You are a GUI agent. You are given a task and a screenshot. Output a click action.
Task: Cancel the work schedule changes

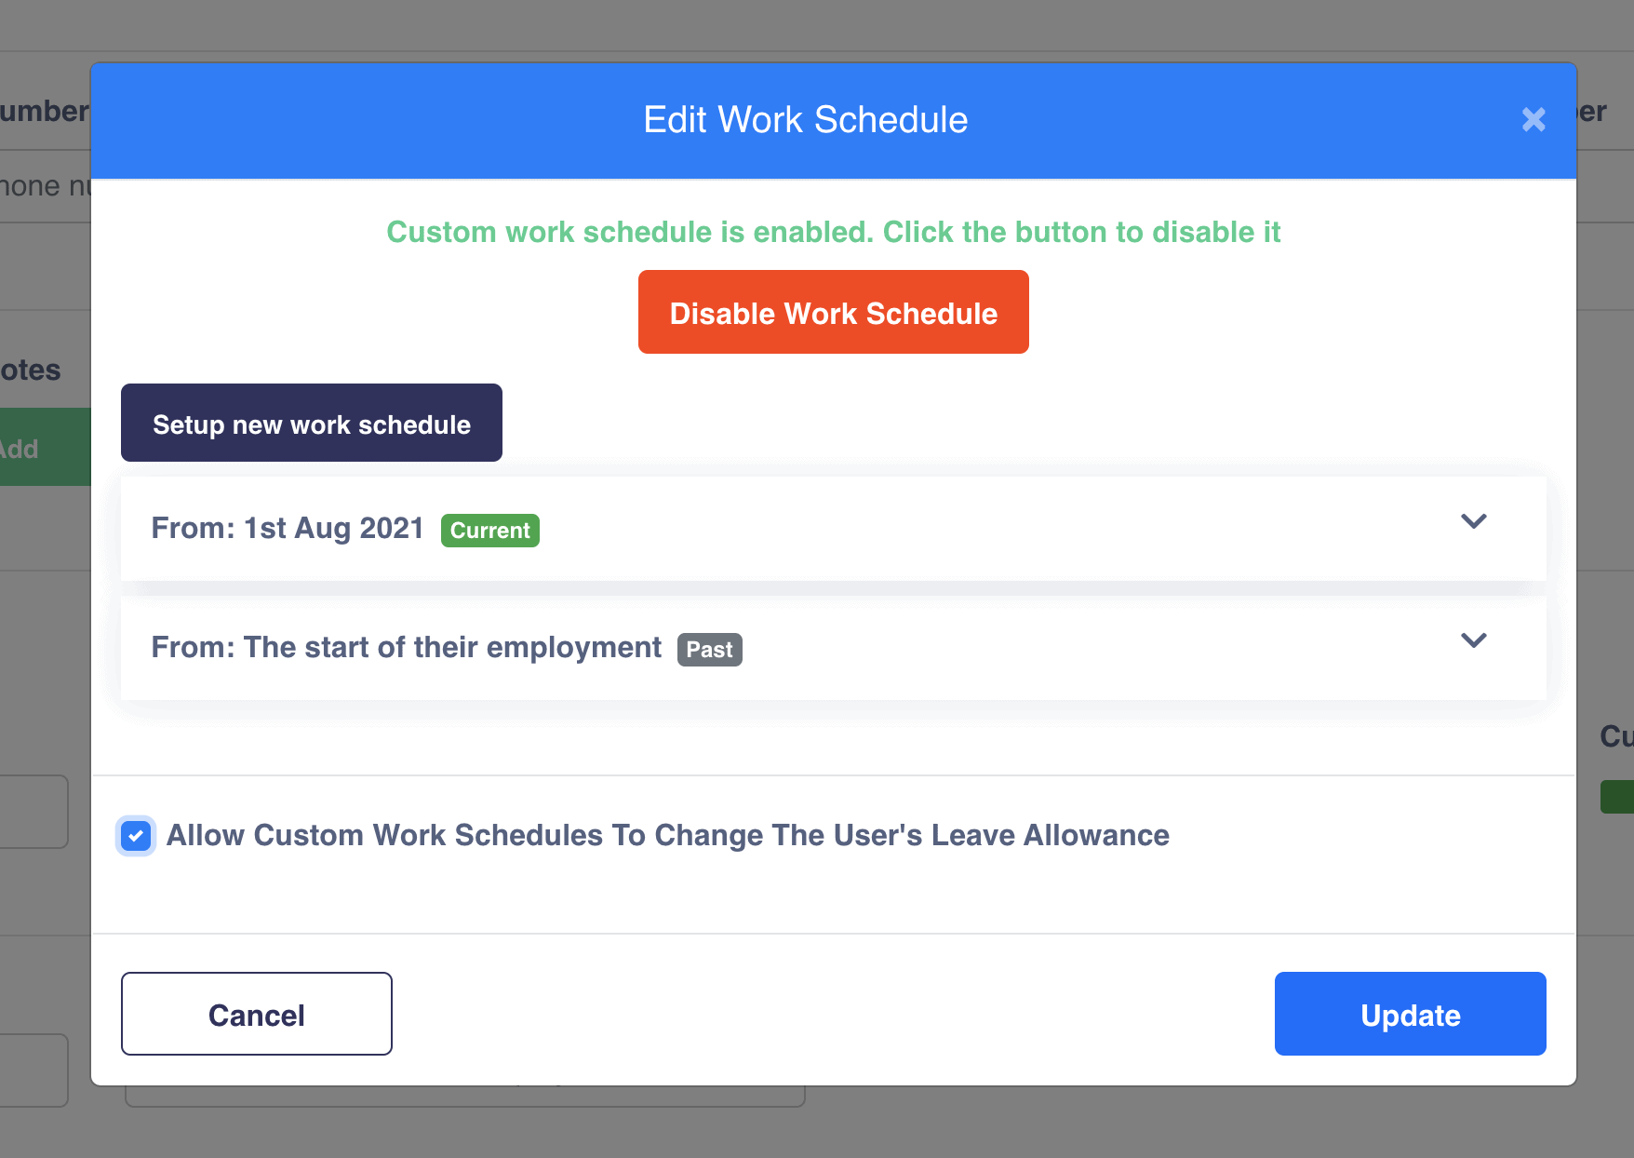click(x=256, y=1014)
